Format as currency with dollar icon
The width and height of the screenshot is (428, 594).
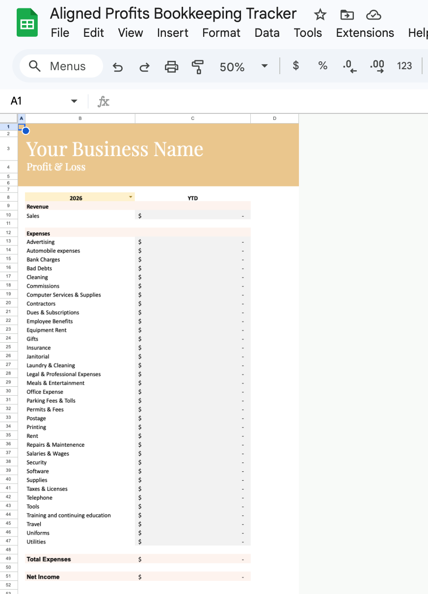(295, 66)
